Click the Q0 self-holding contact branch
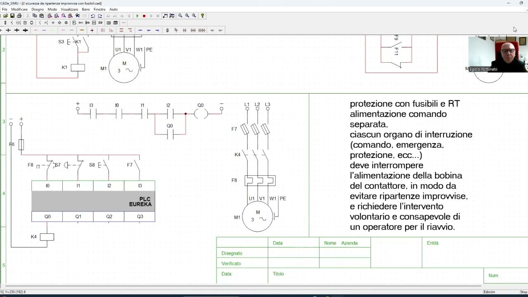528x297 pixels. point(170,134)
